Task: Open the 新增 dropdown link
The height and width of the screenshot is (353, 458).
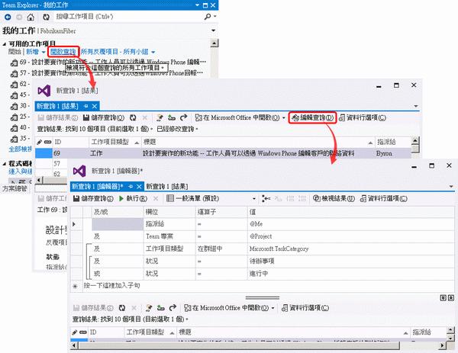Action: [35, 52]
